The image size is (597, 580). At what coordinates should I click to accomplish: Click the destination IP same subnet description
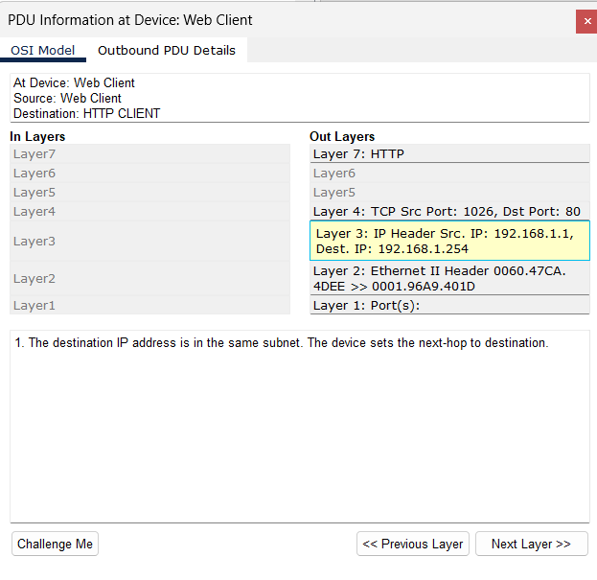tap(282, 343)
